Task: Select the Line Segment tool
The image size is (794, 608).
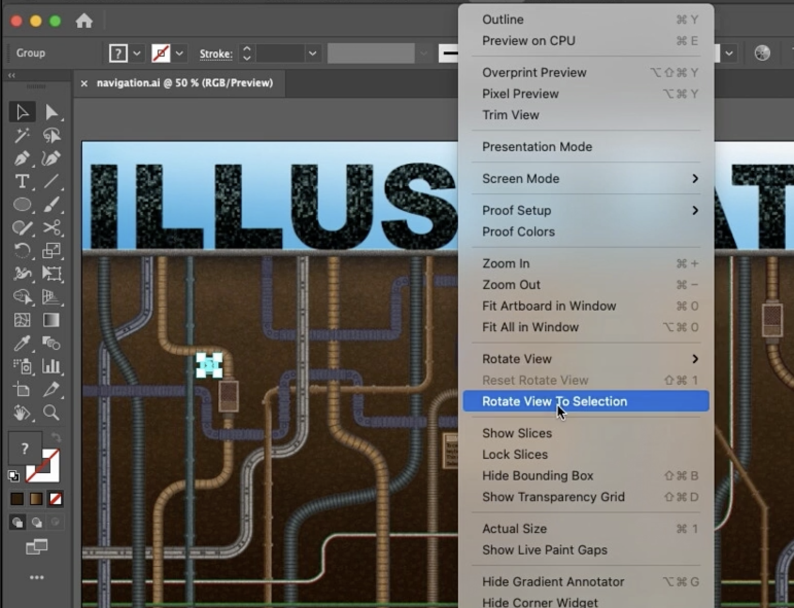Action: click(x=51, y=182)
